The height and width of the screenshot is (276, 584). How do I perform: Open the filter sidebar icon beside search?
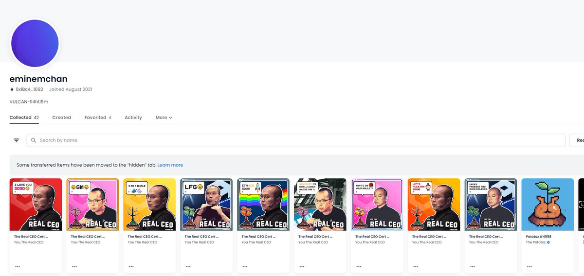click(x=17, y=140)
